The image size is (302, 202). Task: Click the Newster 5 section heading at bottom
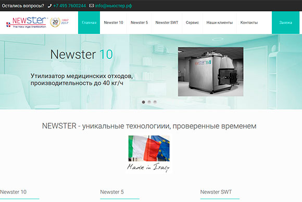[112, 192]
